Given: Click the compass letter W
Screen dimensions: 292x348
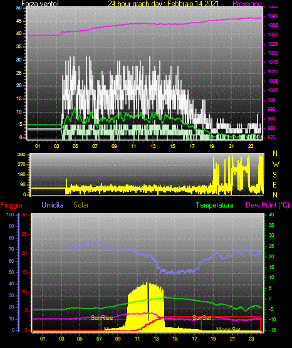Looking at the screenshot, I should [x=276, y=164].
